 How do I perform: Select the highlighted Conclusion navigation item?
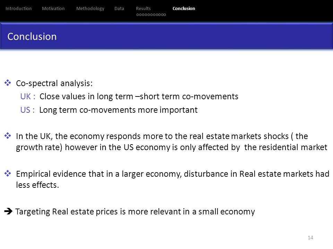pos(184,8)
